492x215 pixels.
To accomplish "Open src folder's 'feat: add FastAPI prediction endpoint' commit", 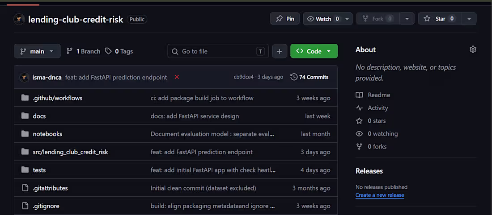I will [201, 152].
